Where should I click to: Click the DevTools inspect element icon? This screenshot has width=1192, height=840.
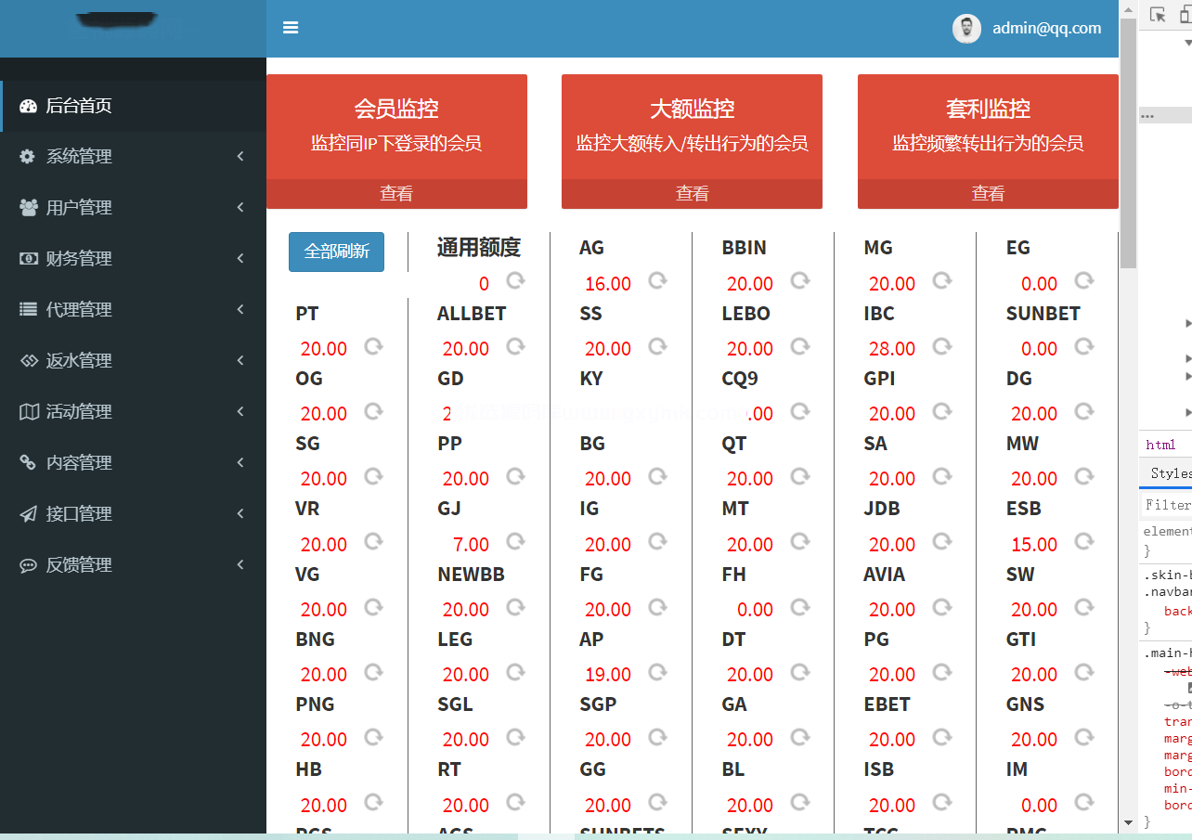[1158, 14]
